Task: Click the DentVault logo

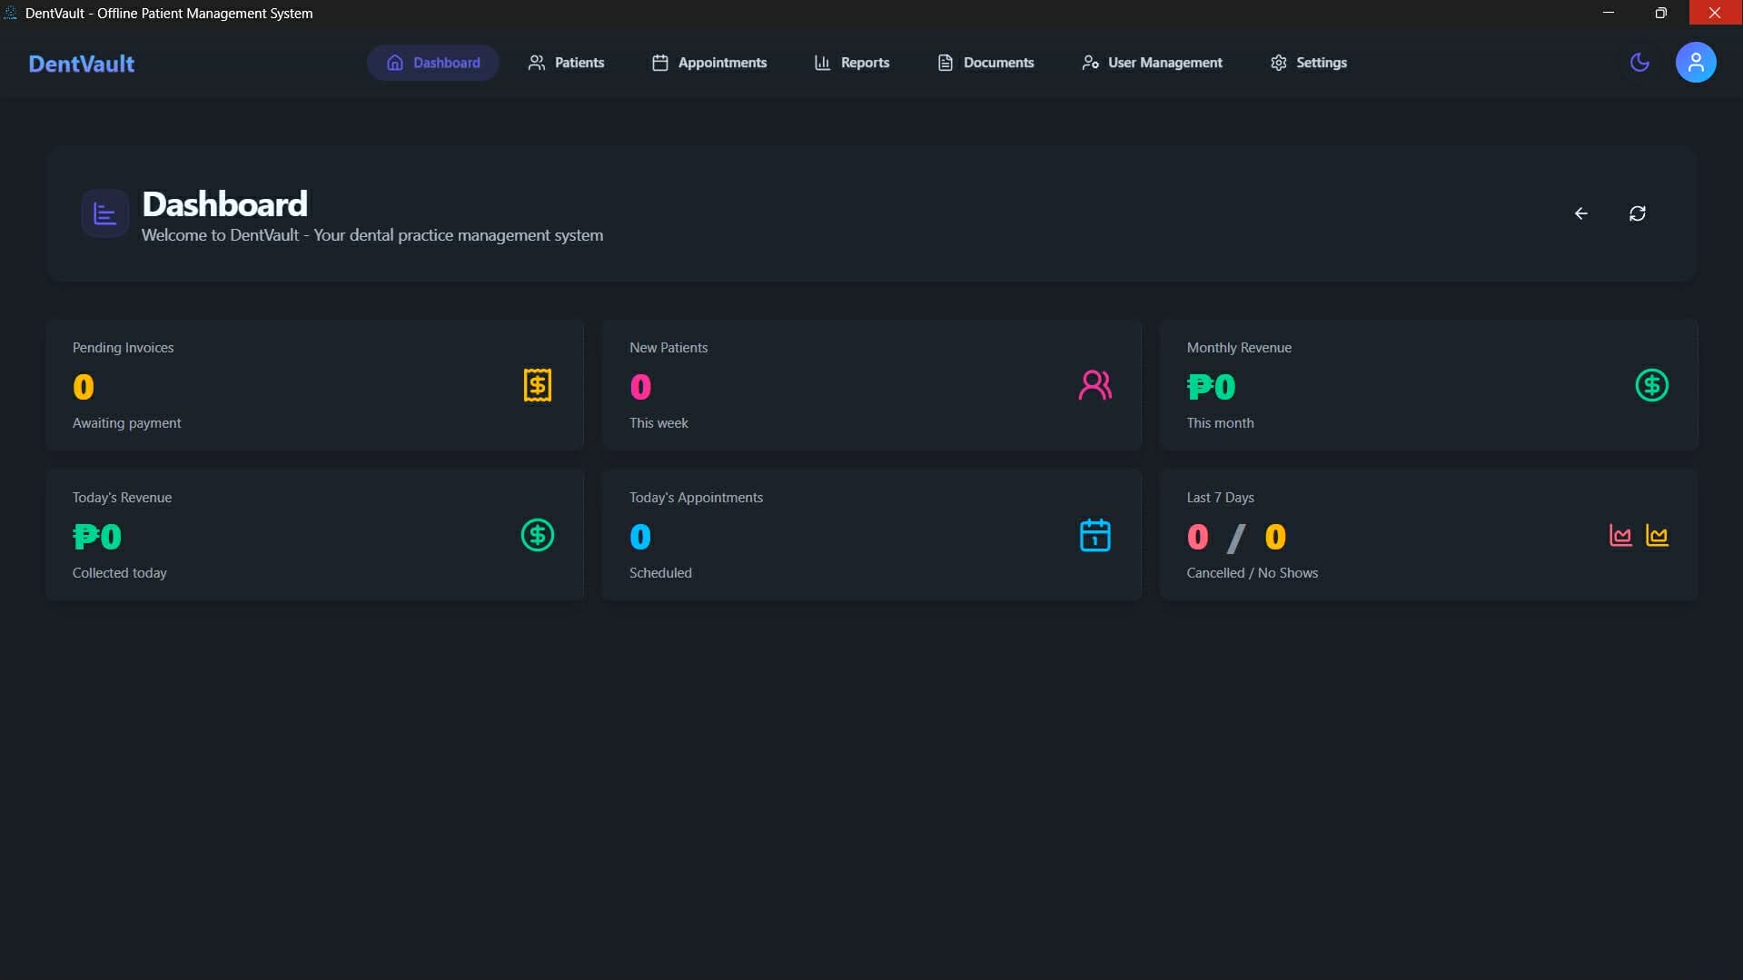Action: click(x=81, y=63)
